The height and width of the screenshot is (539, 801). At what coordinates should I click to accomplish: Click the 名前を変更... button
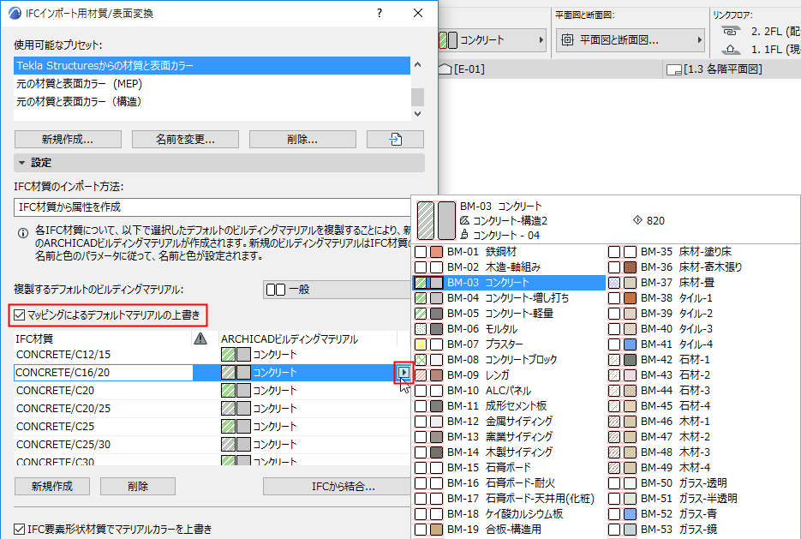pyautogui.click(x=185, y=139)
